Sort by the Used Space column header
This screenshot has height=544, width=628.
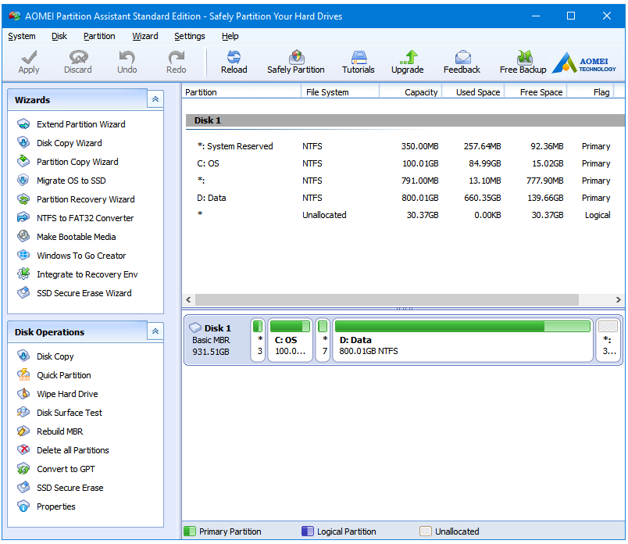[473, 92]
